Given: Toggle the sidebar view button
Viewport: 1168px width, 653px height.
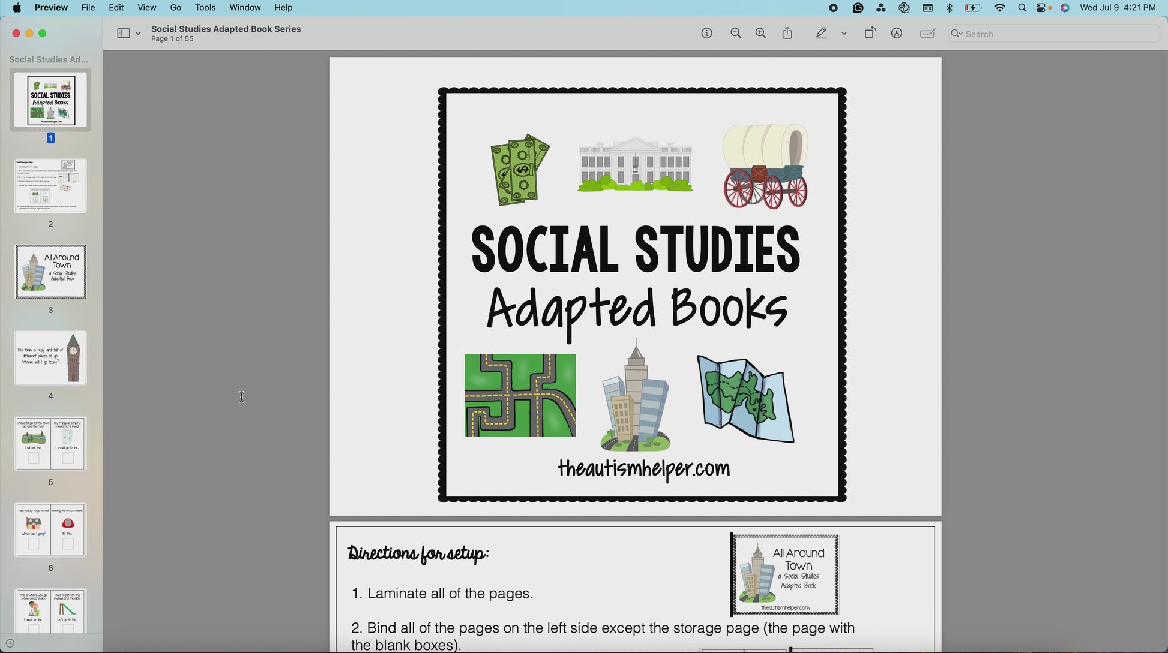Looking at the screenshot, I should point(123,34).
